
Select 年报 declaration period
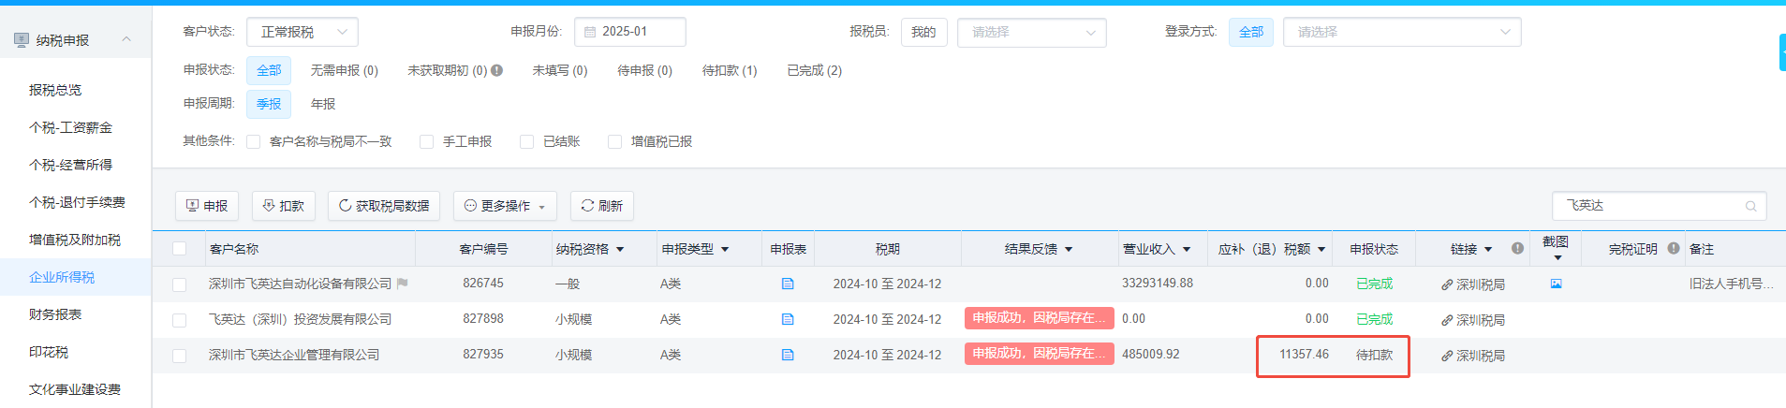pos(323,104)
